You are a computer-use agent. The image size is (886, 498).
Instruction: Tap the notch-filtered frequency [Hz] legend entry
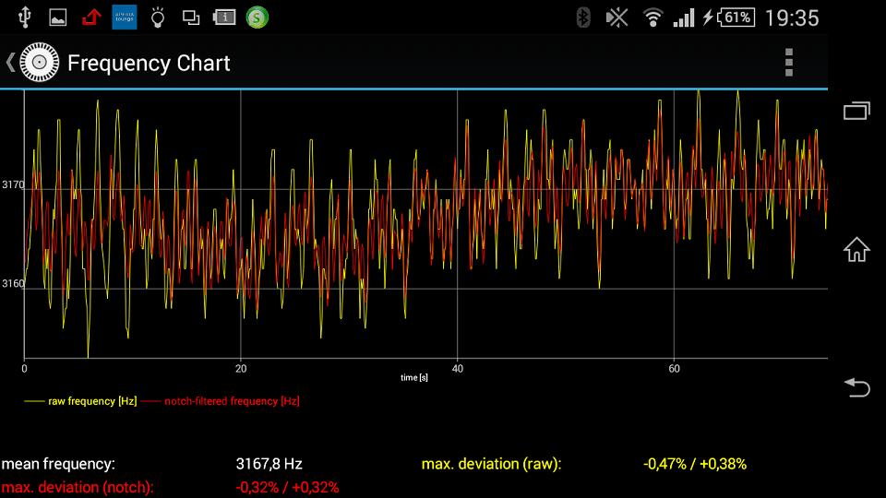coord(221,401)
